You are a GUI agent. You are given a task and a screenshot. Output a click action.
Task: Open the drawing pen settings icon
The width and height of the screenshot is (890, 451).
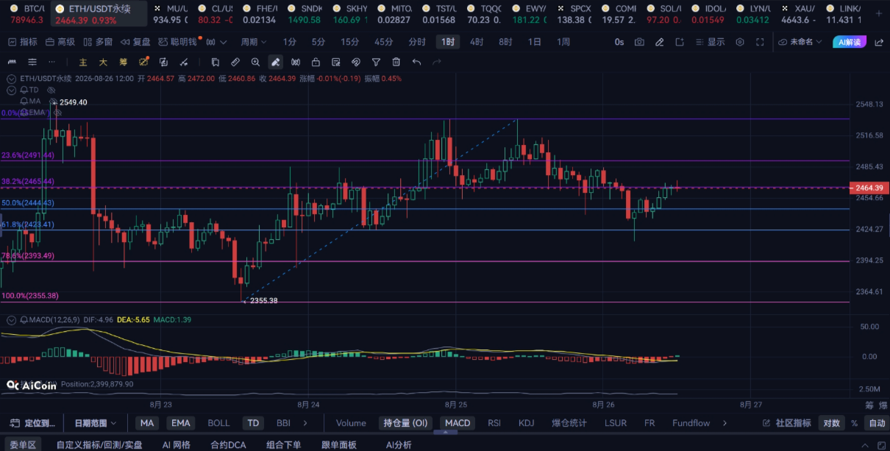point(660,42)
